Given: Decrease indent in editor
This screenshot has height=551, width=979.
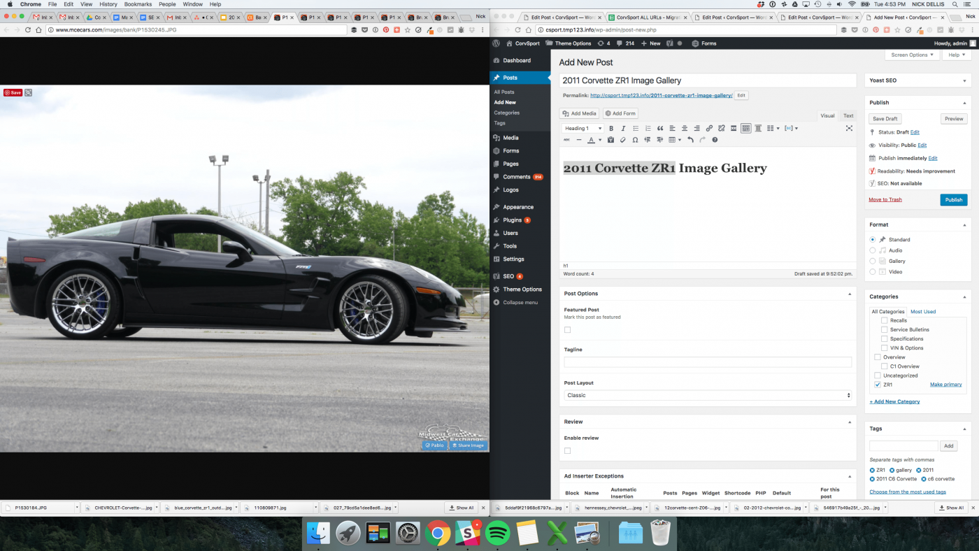Looking at the screenshot, I should (647, 140).
